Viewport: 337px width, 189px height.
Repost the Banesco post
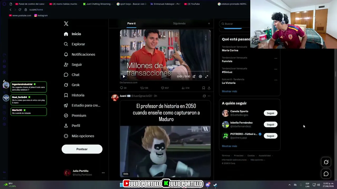click(144, 88)
